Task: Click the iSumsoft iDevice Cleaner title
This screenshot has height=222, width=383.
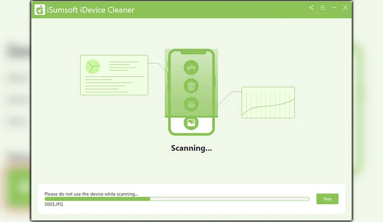Action: pos(91,10)
